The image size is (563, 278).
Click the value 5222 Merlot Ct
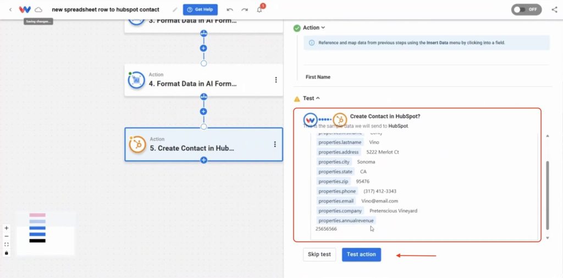(x=383, y=152)
